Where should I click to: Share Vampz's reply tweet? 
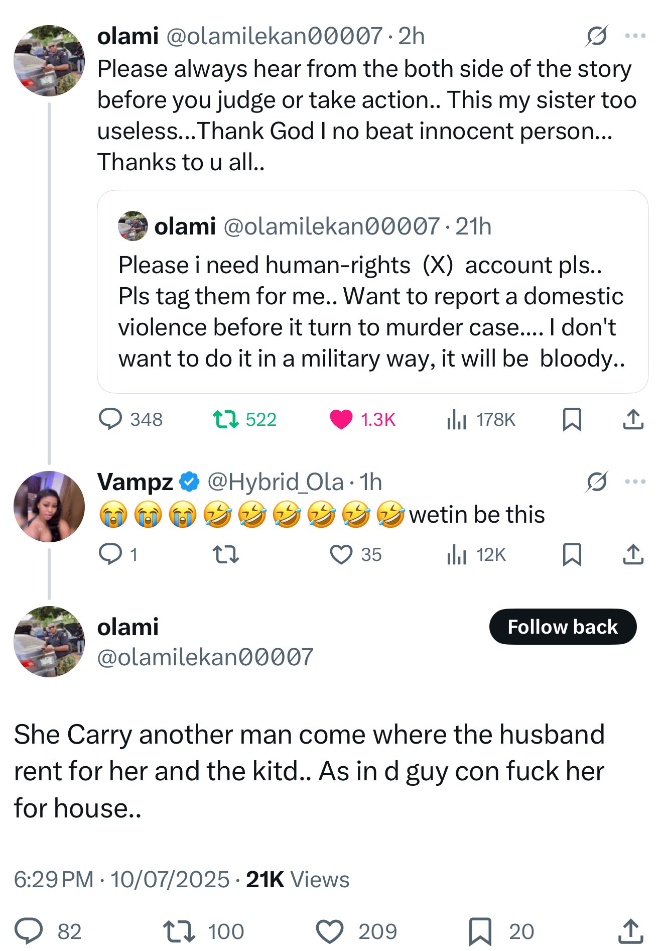coord(633,554)
